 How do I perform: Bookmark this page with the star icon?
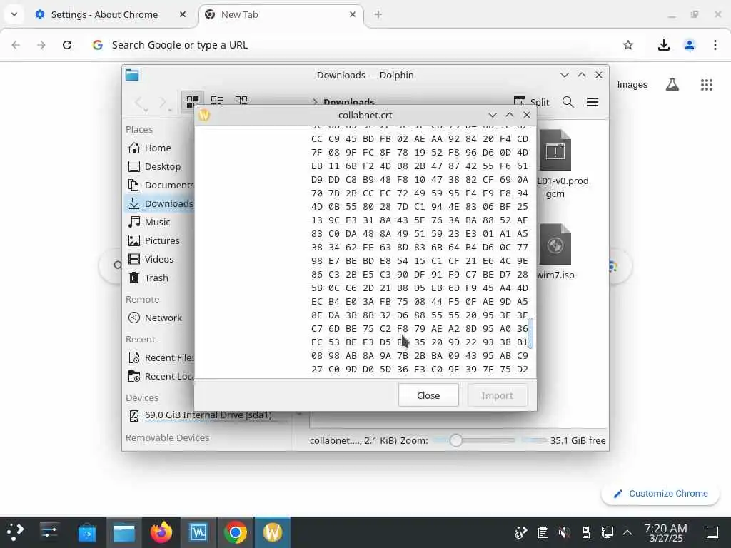[x=628, y=45]
